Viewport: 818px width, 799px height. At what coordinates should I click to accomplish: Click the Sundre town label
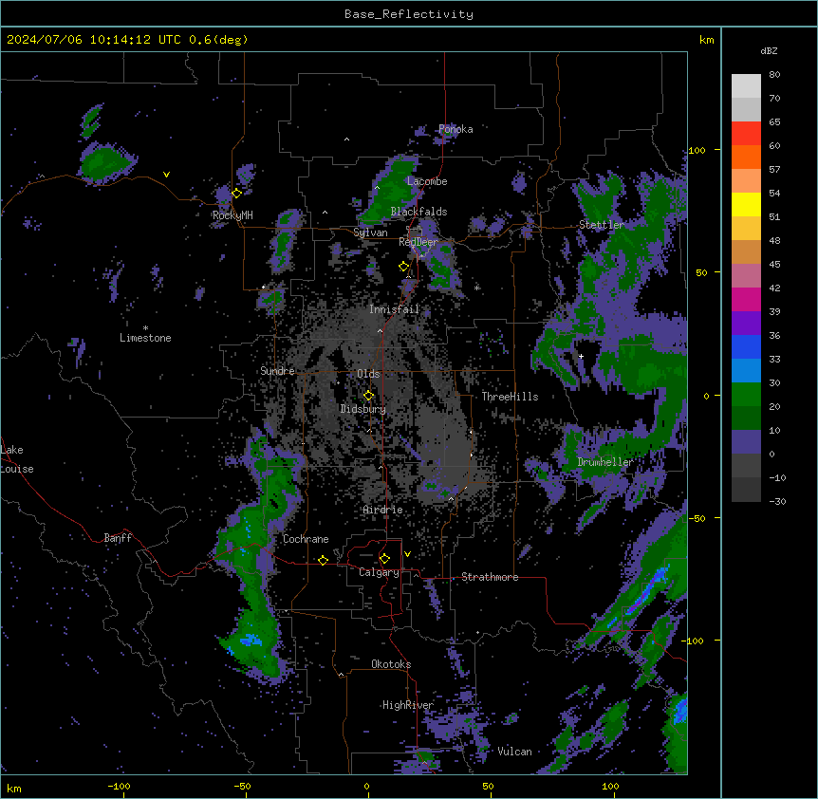[x=277, y=371]
